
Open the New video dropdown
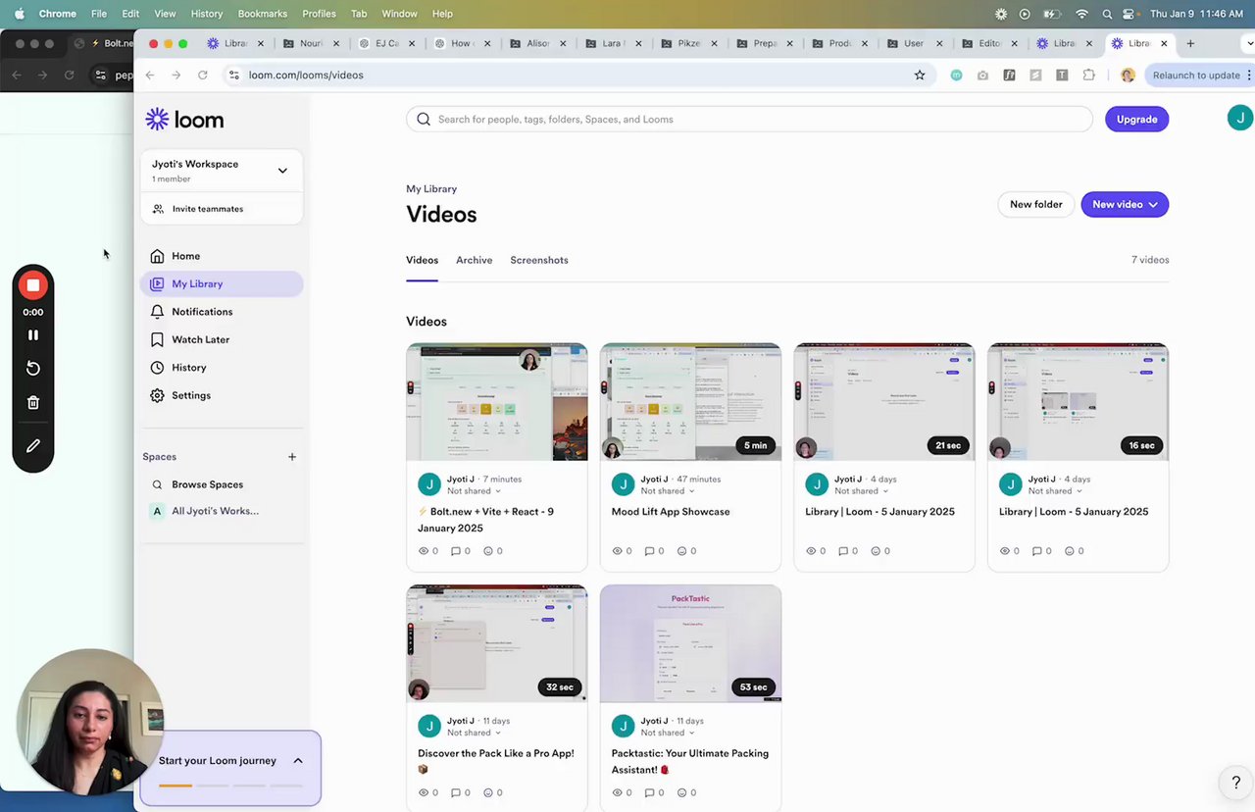pos(1125,205)
